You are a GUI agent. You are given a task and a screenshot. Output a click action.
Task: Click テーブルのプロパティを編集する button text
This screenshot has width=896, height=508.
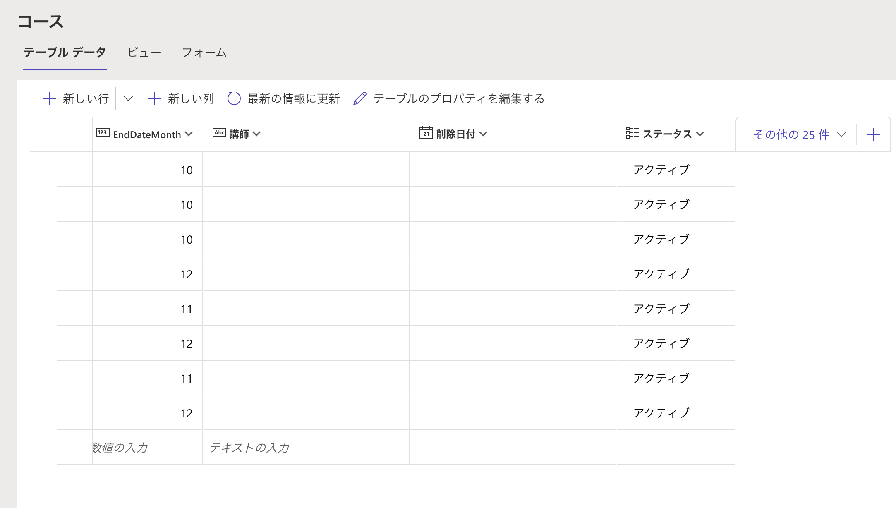pos(458,98)
